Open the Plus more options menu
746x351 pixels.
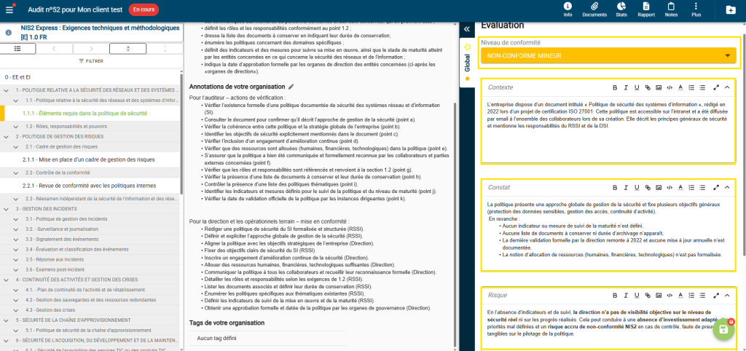point(696,9)
